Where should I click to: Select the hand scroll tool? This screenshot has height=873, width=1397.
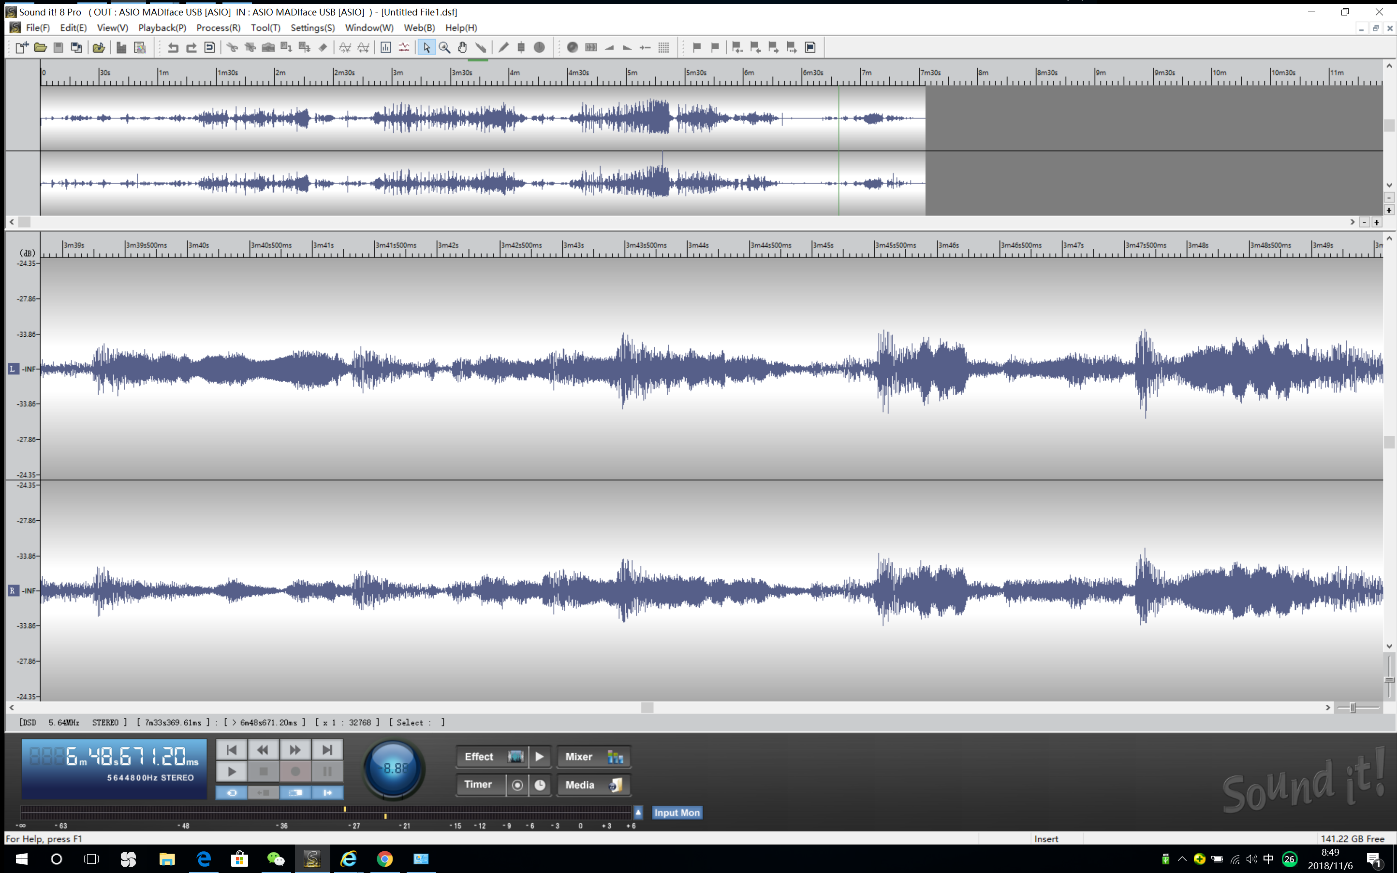pos(462,47)
